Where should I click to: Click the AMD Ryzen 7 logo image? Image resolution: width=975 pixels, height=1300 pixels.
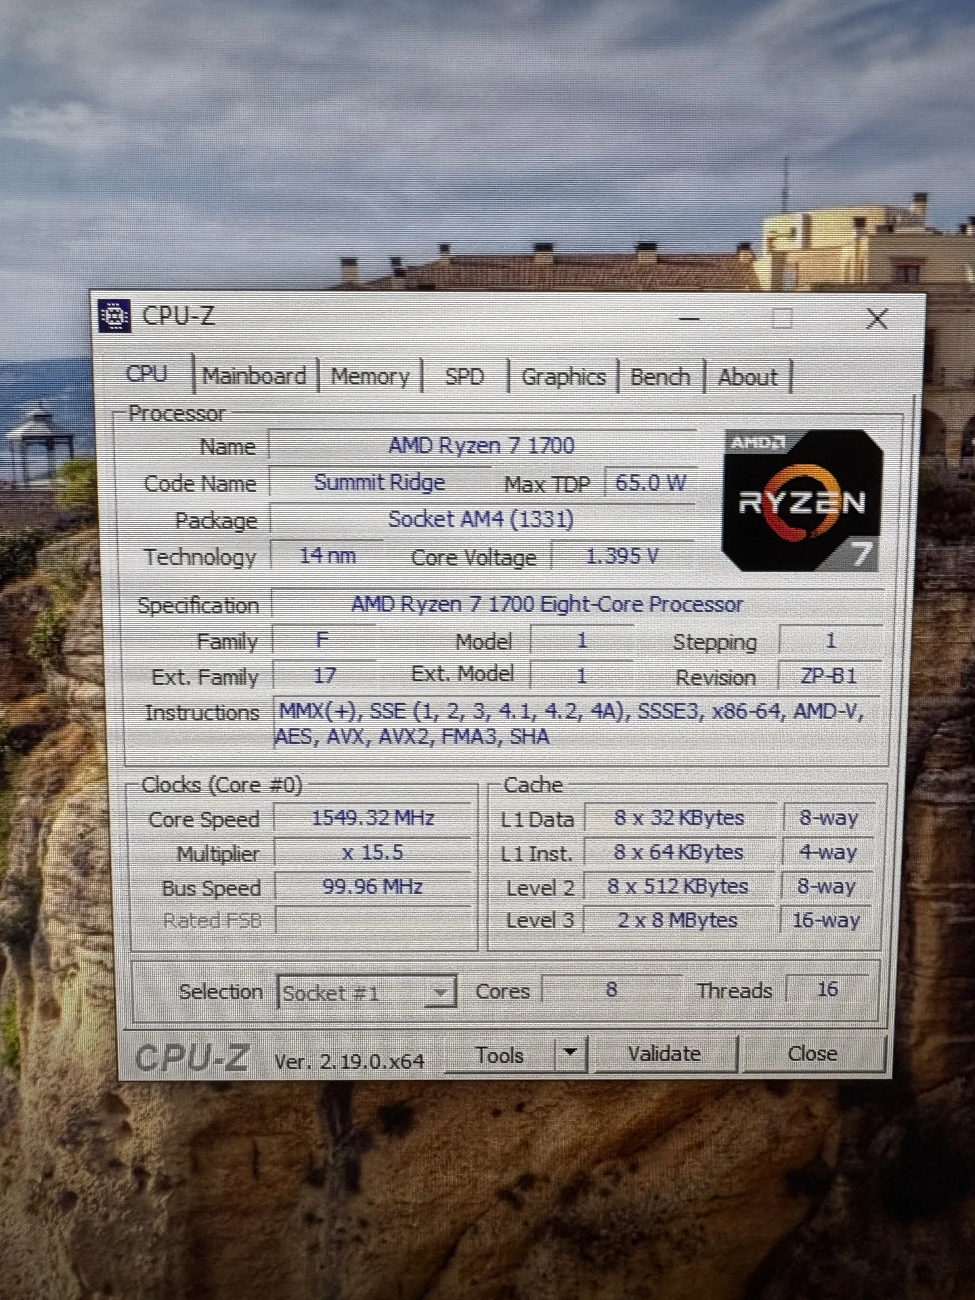[803, 500]
